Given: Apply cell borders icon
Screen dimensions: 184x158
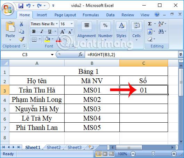Looking at the screenshot, I should 34,39.
